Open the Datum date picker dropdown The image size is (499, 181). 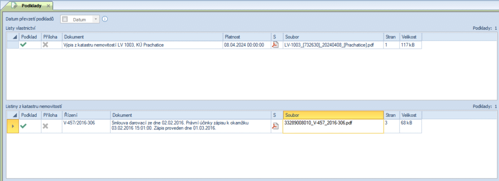point(96,19)
